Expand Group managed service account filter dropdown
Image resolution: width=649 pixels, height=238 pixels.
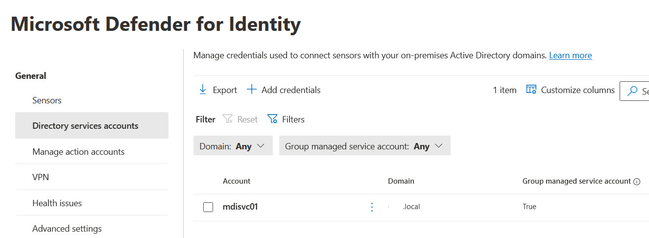(364, 146)
